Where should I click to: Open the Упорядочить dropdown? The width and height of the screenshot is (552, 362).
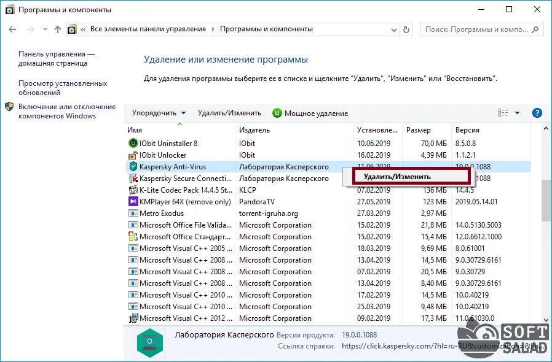click(159, 113)
